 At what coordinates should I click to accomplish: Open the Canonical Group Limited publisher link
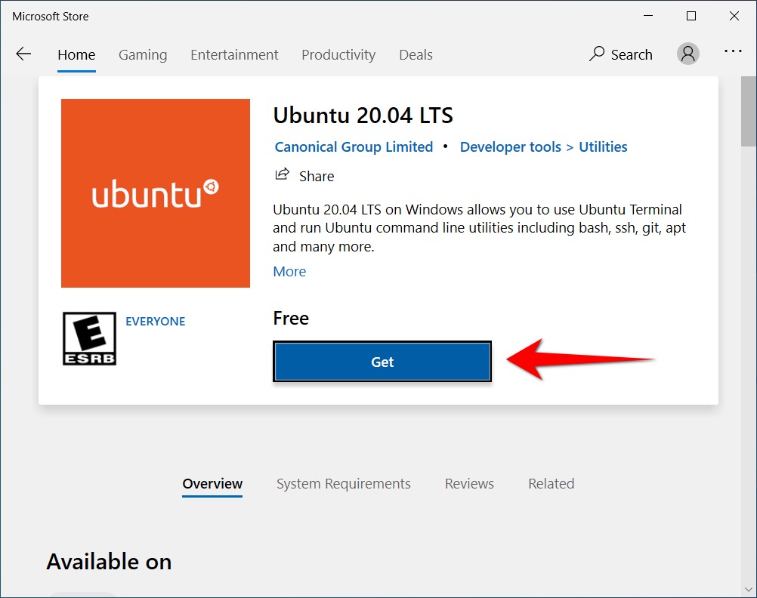click(354, 146)
